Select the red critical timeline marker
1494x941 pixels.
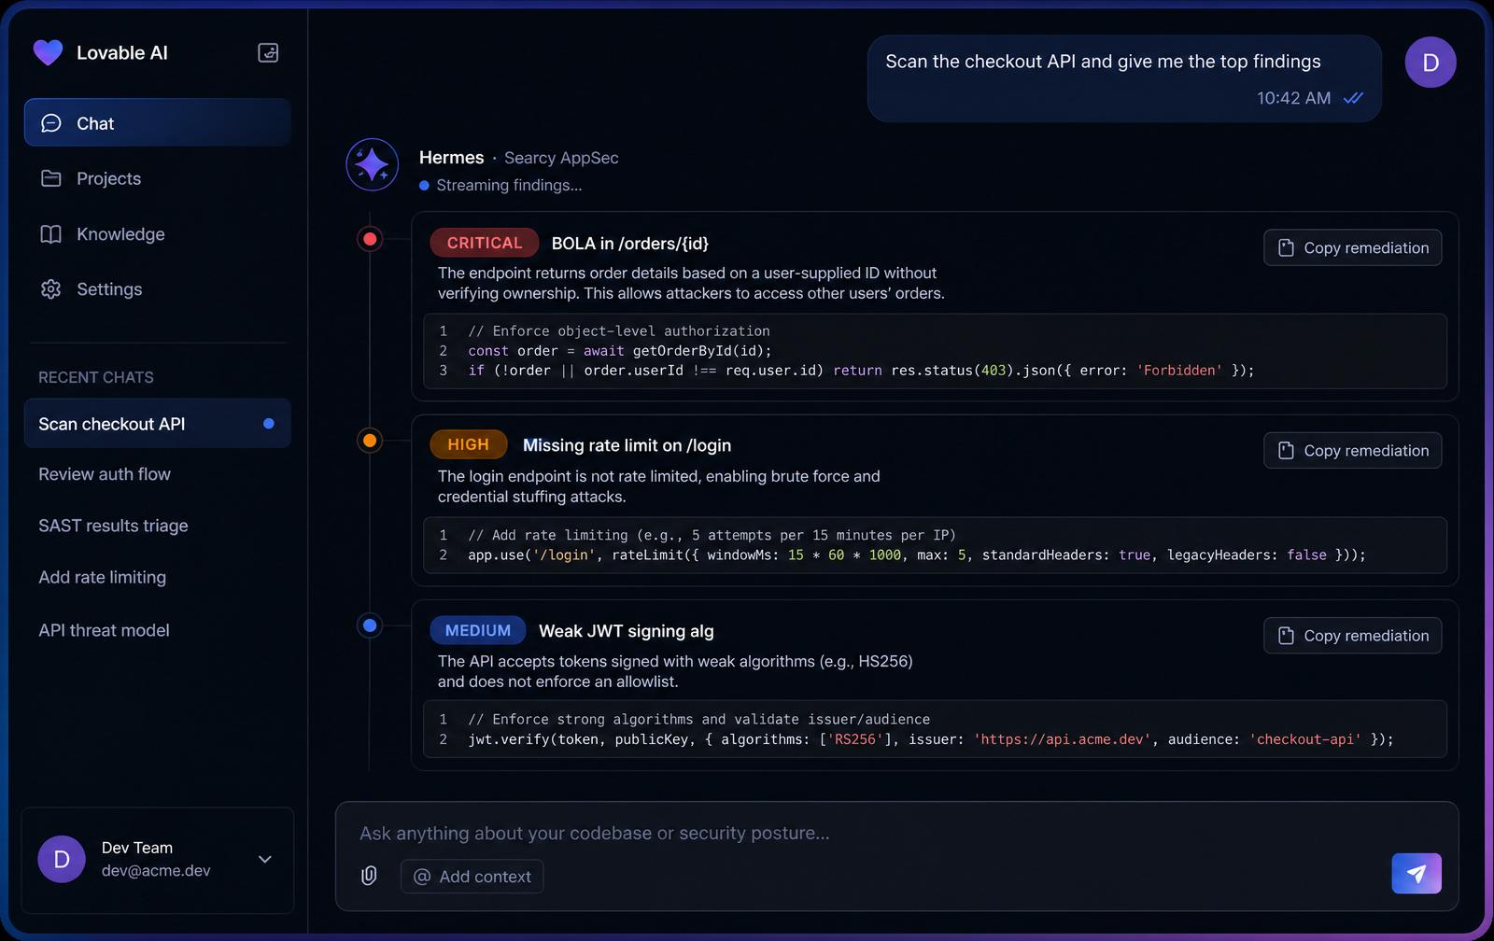click(371, 239)
